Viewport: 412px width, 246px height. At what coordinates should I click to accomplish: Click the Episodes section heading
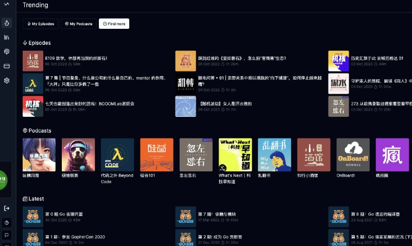click(37, 43)
